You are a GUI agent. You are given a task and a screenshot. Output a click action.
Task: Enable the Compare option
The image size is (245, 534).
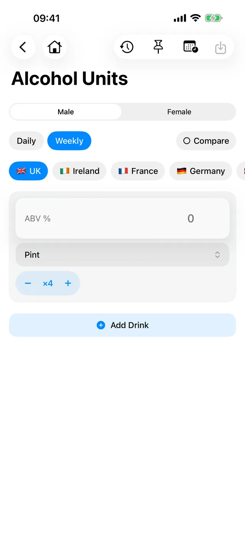(206, 141)
